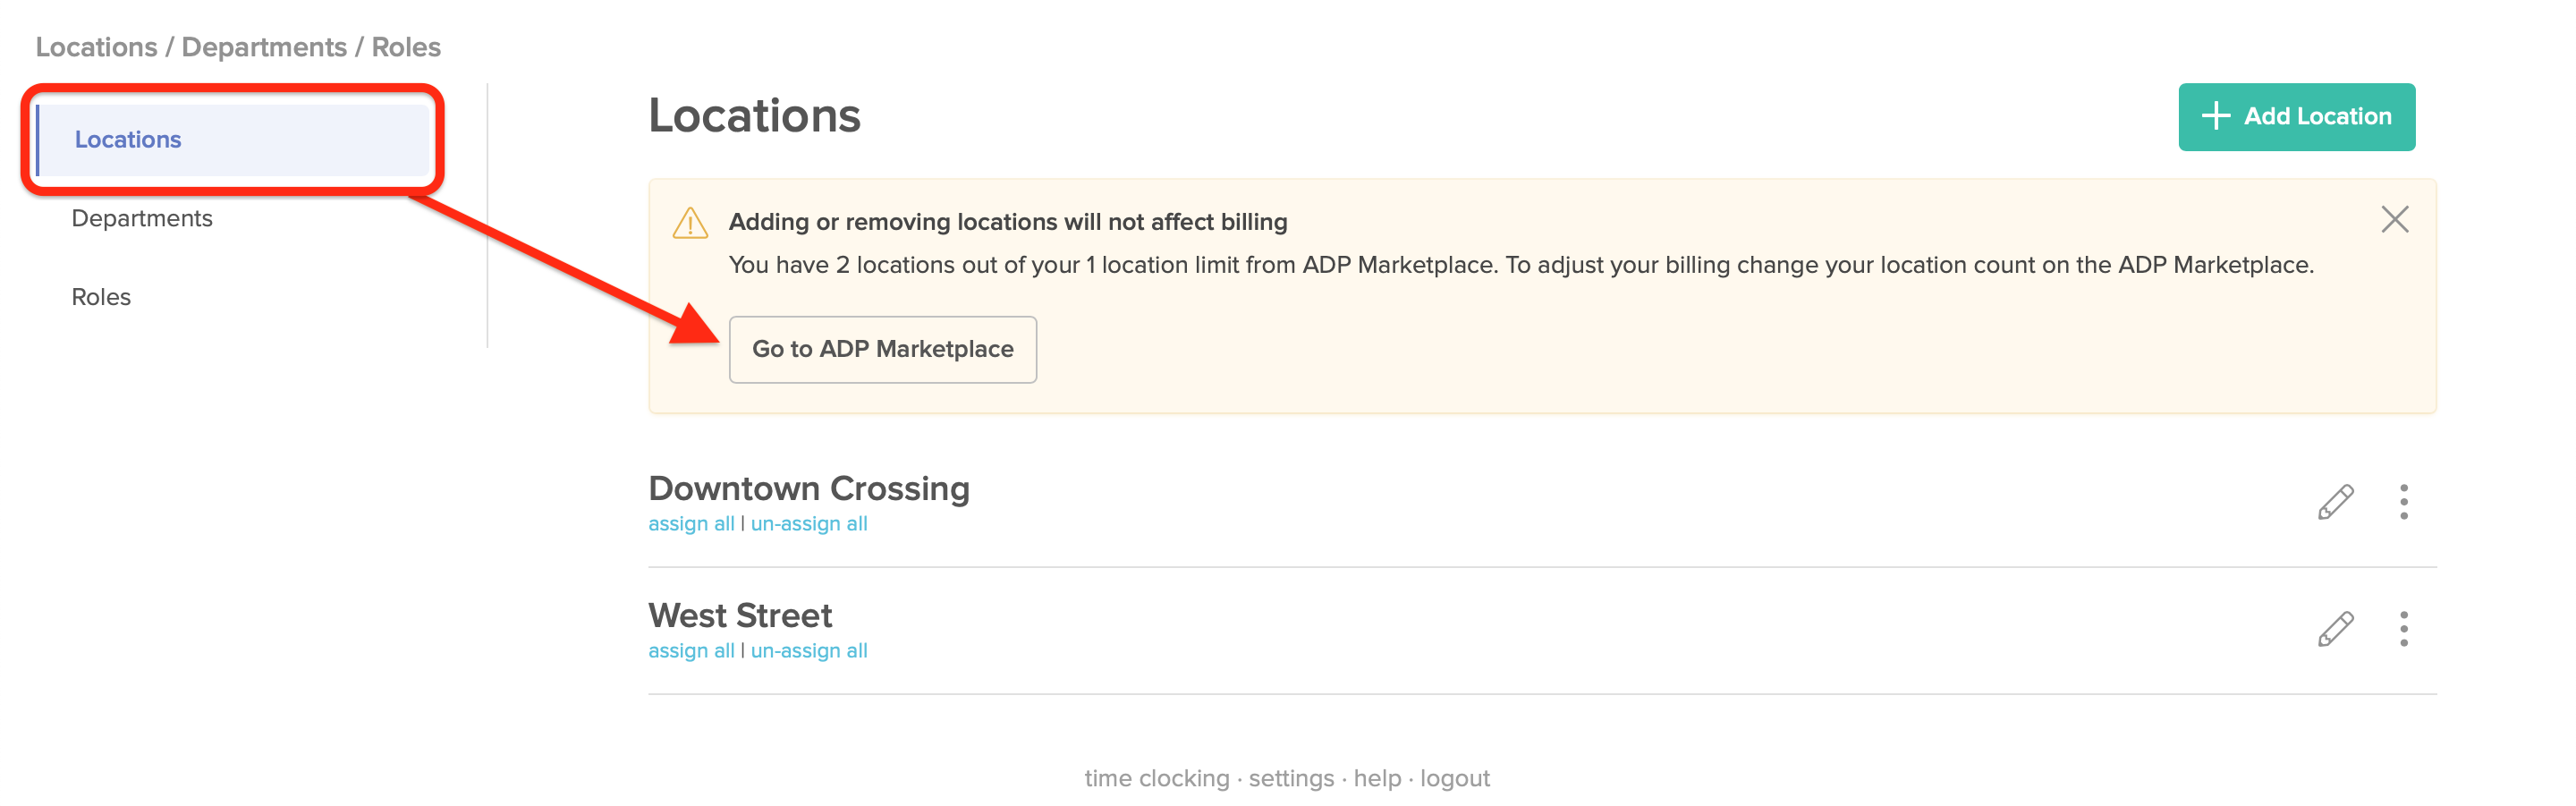This screenshot has height=806, width=2576.
Task: Edit Downtown Crossing with pencil icon
Action: (2335, 502)
